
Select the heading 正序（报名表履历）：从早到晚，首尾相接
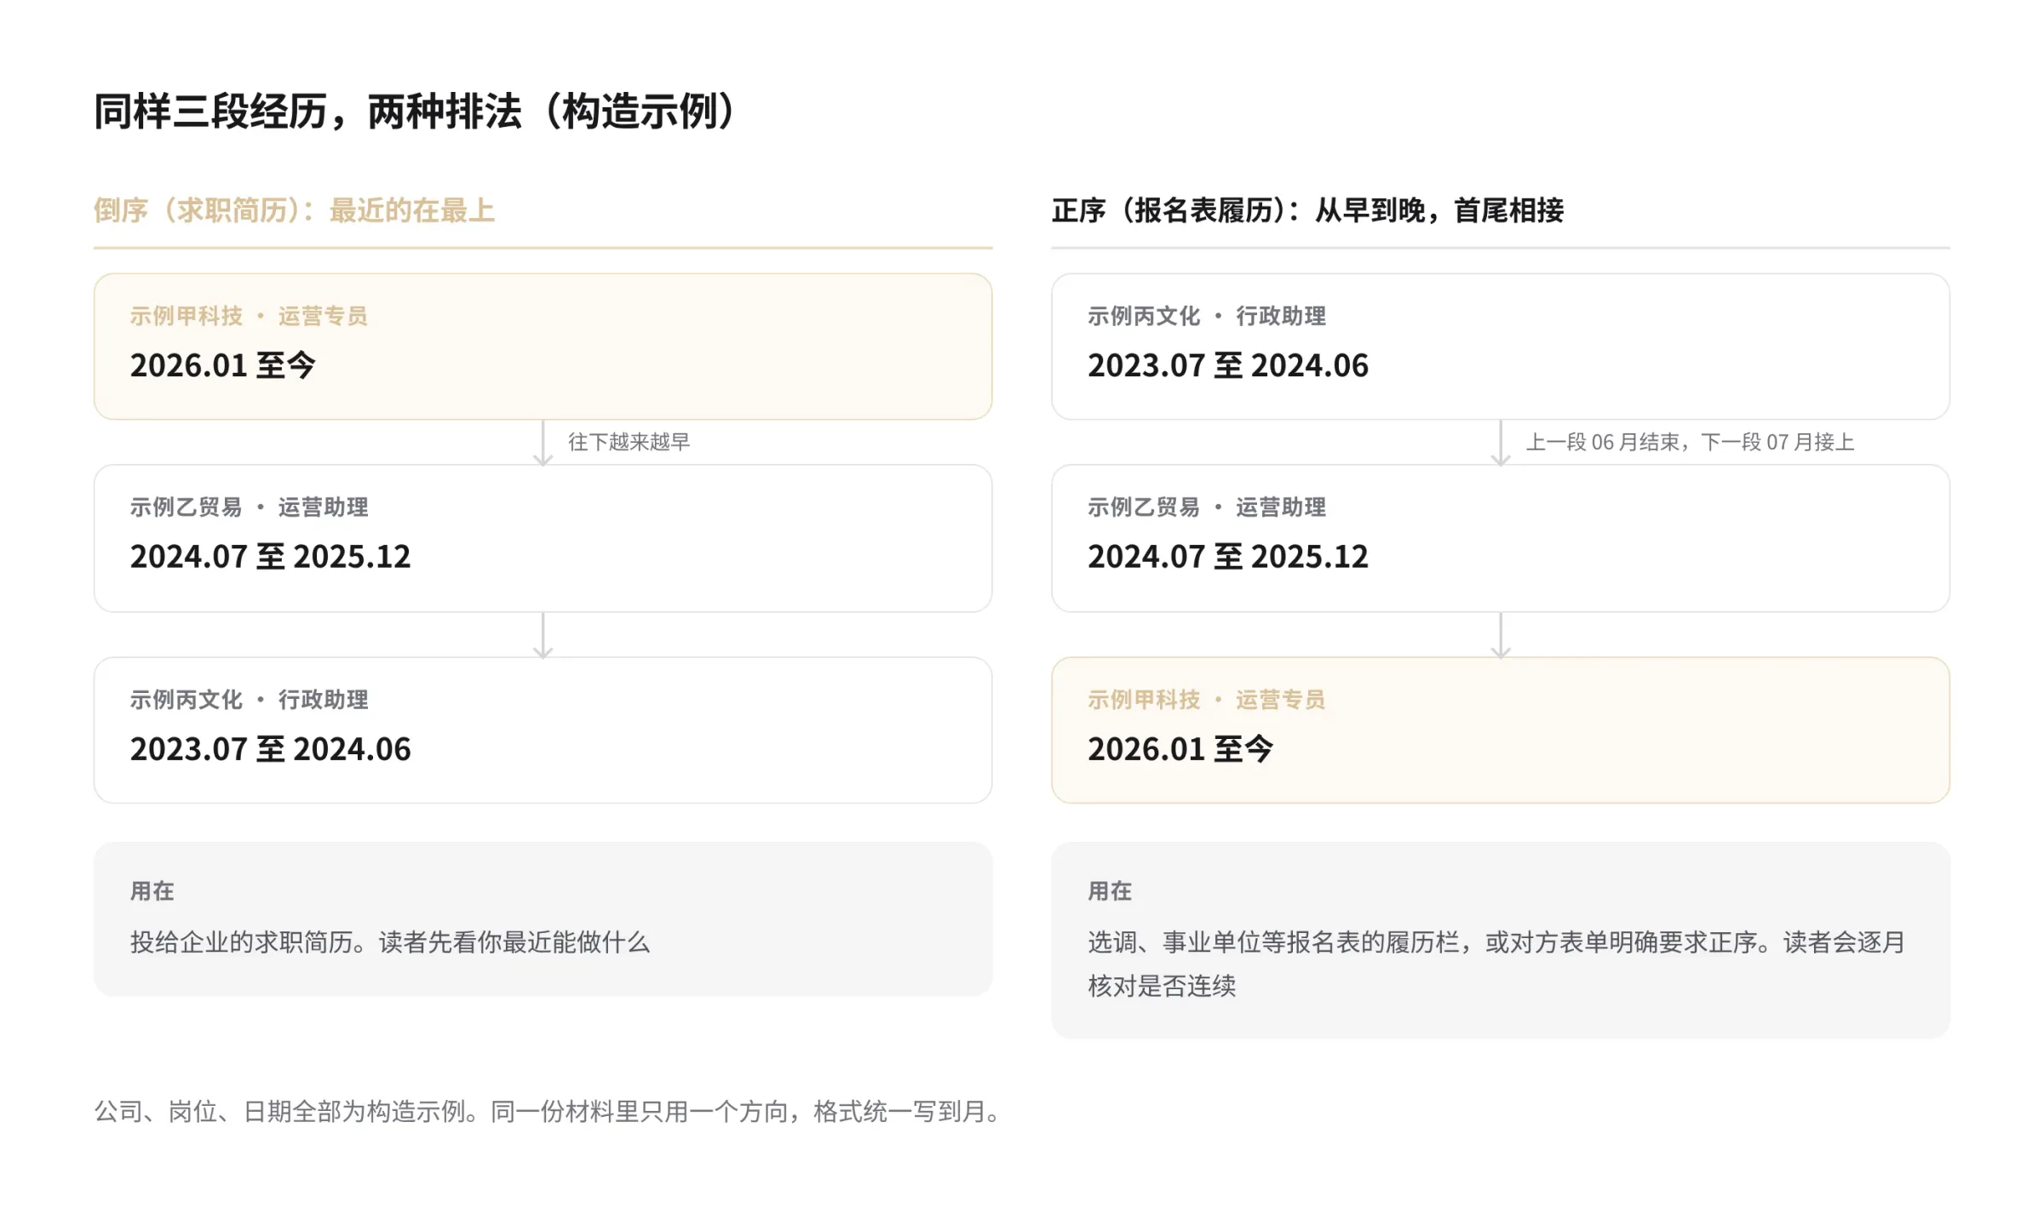[1307, 210]
